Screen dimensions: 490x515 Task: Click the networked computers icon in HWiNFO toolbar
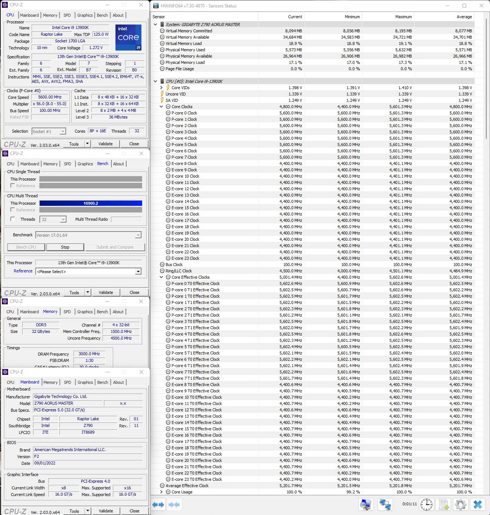tap(385, 504)
